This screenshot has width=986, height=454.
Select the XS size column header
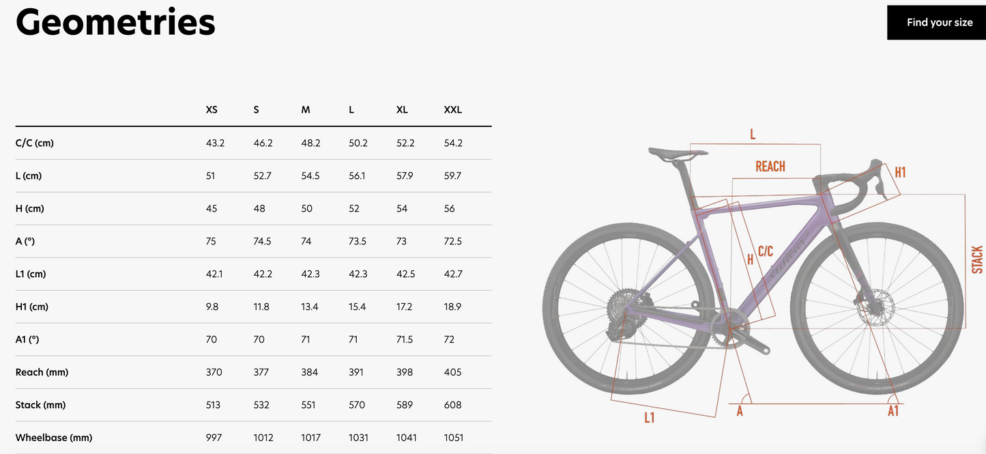(x=212, y=110)
